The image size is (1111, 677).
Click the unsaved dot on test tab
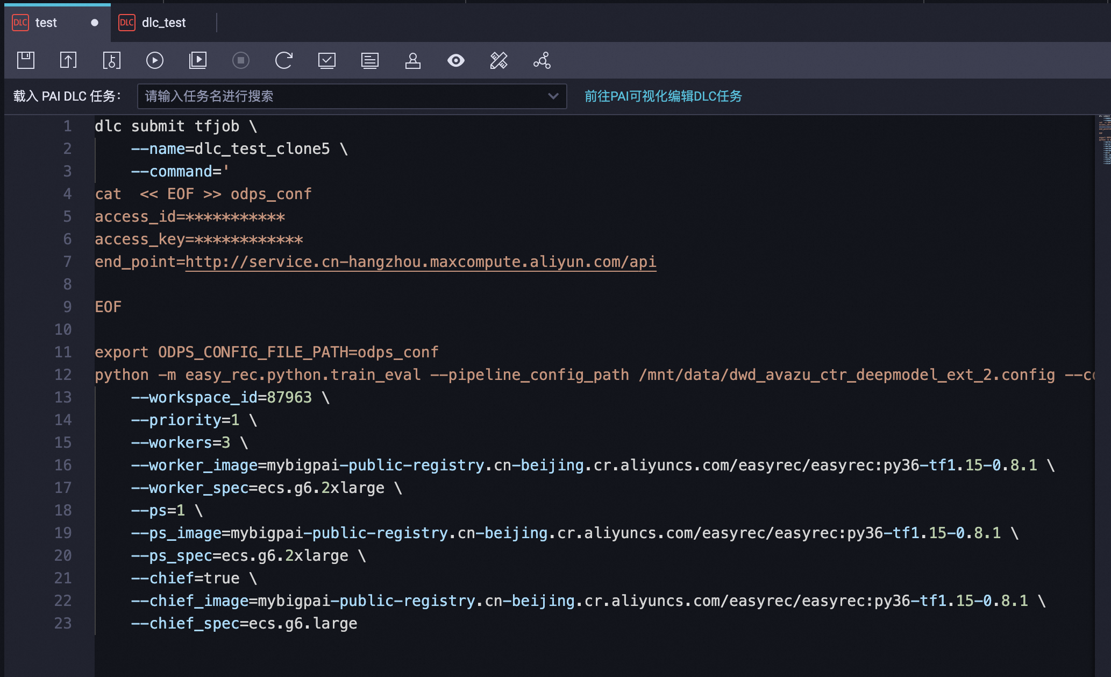(x=95, y=23)
